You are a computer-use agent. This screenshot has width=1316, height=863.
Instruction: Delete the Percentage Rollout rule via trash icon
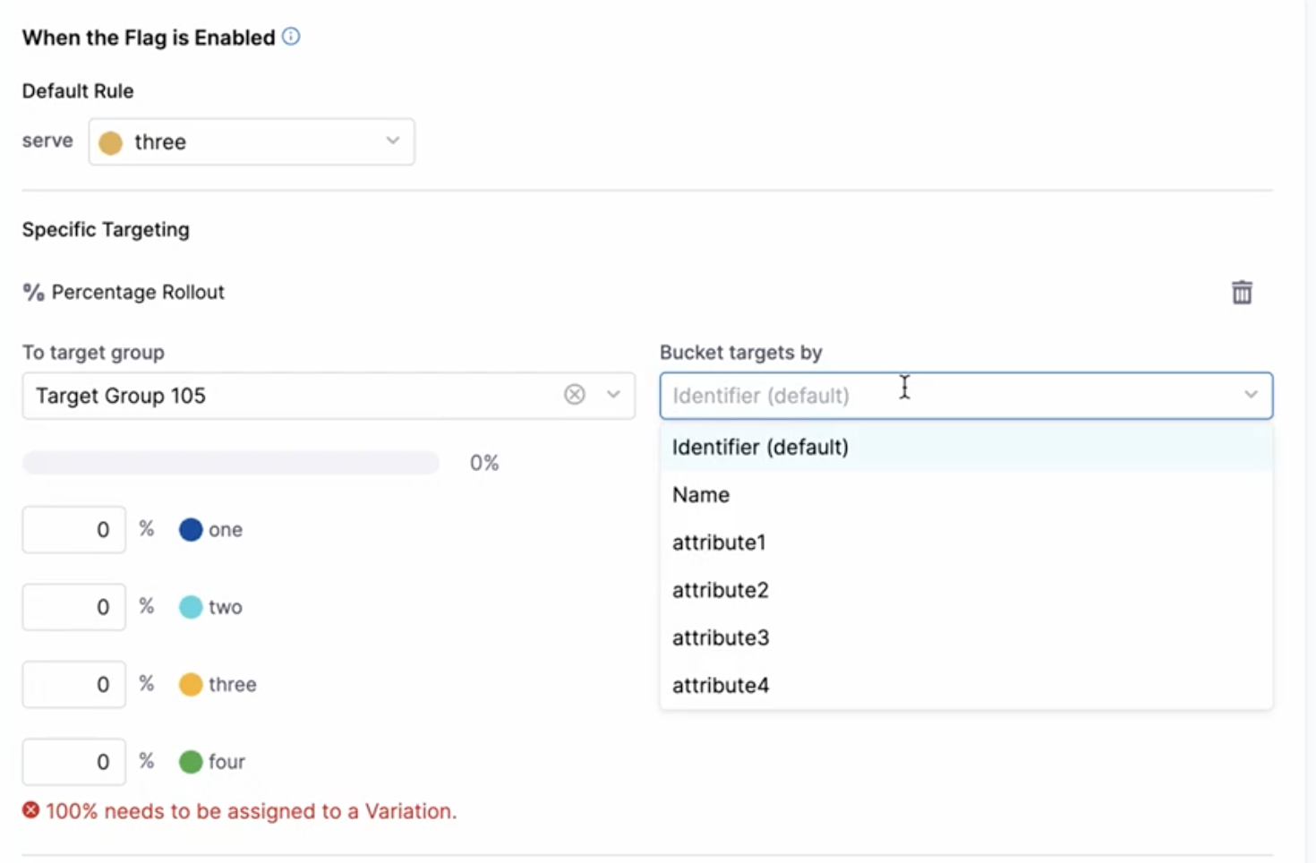click(x=1242, y=292)
